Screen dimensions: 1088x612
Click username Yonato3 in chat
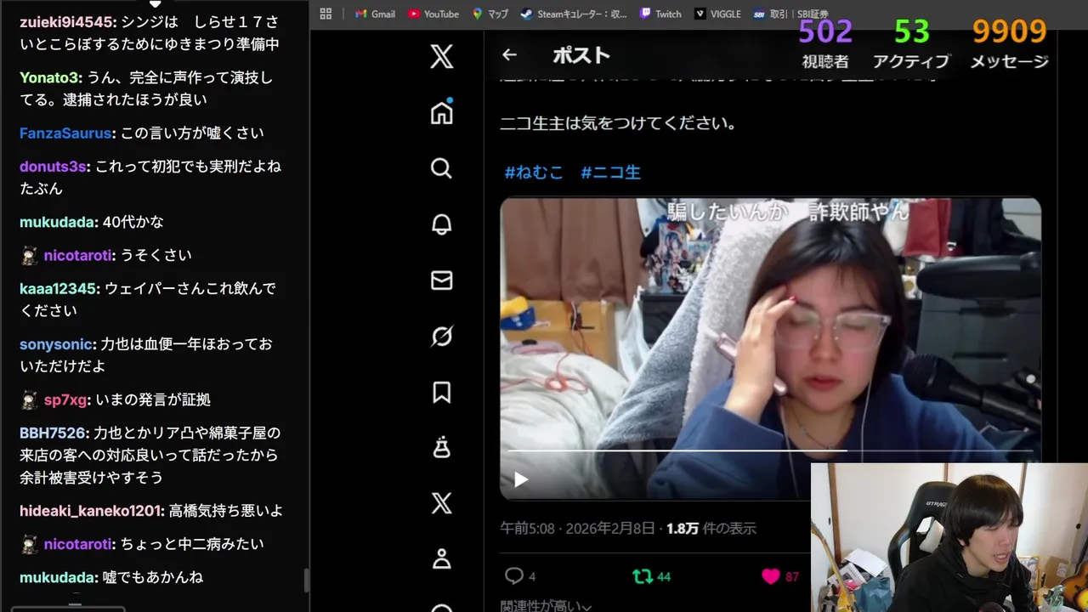click(50, 77)
